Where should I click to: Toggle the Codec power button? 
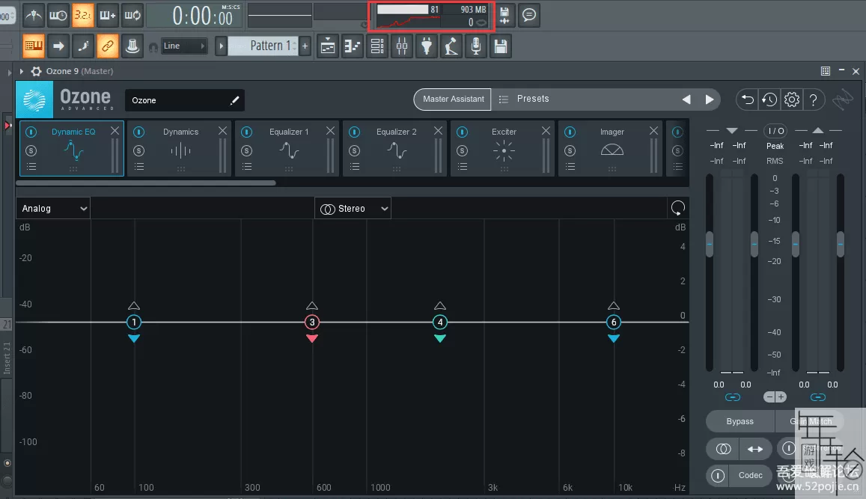718,475
